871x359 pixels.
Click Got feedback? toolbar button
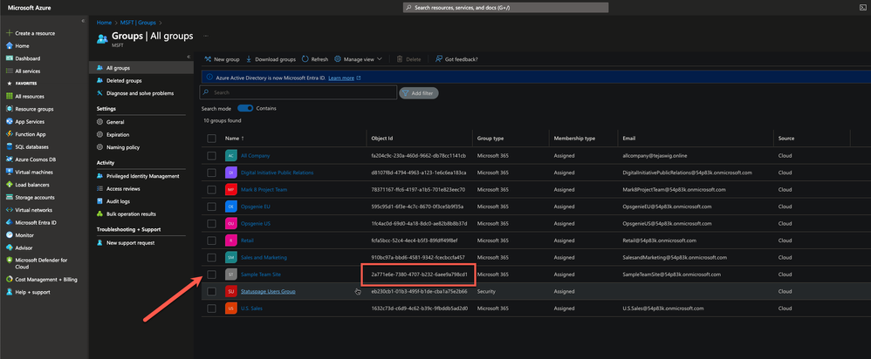(456, 59)
